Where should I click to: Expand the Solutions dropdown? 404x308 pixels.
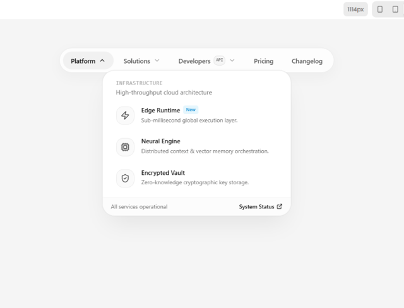pos(141,61)
